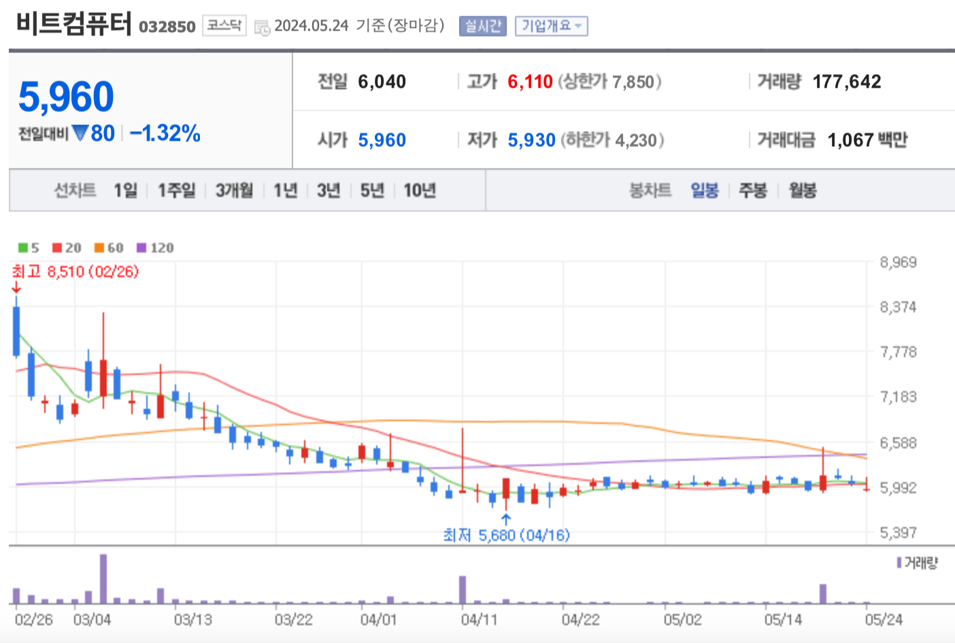Select the 3년 line chart tab
This screenshot has width=955, height=643.
click(329, 190)
